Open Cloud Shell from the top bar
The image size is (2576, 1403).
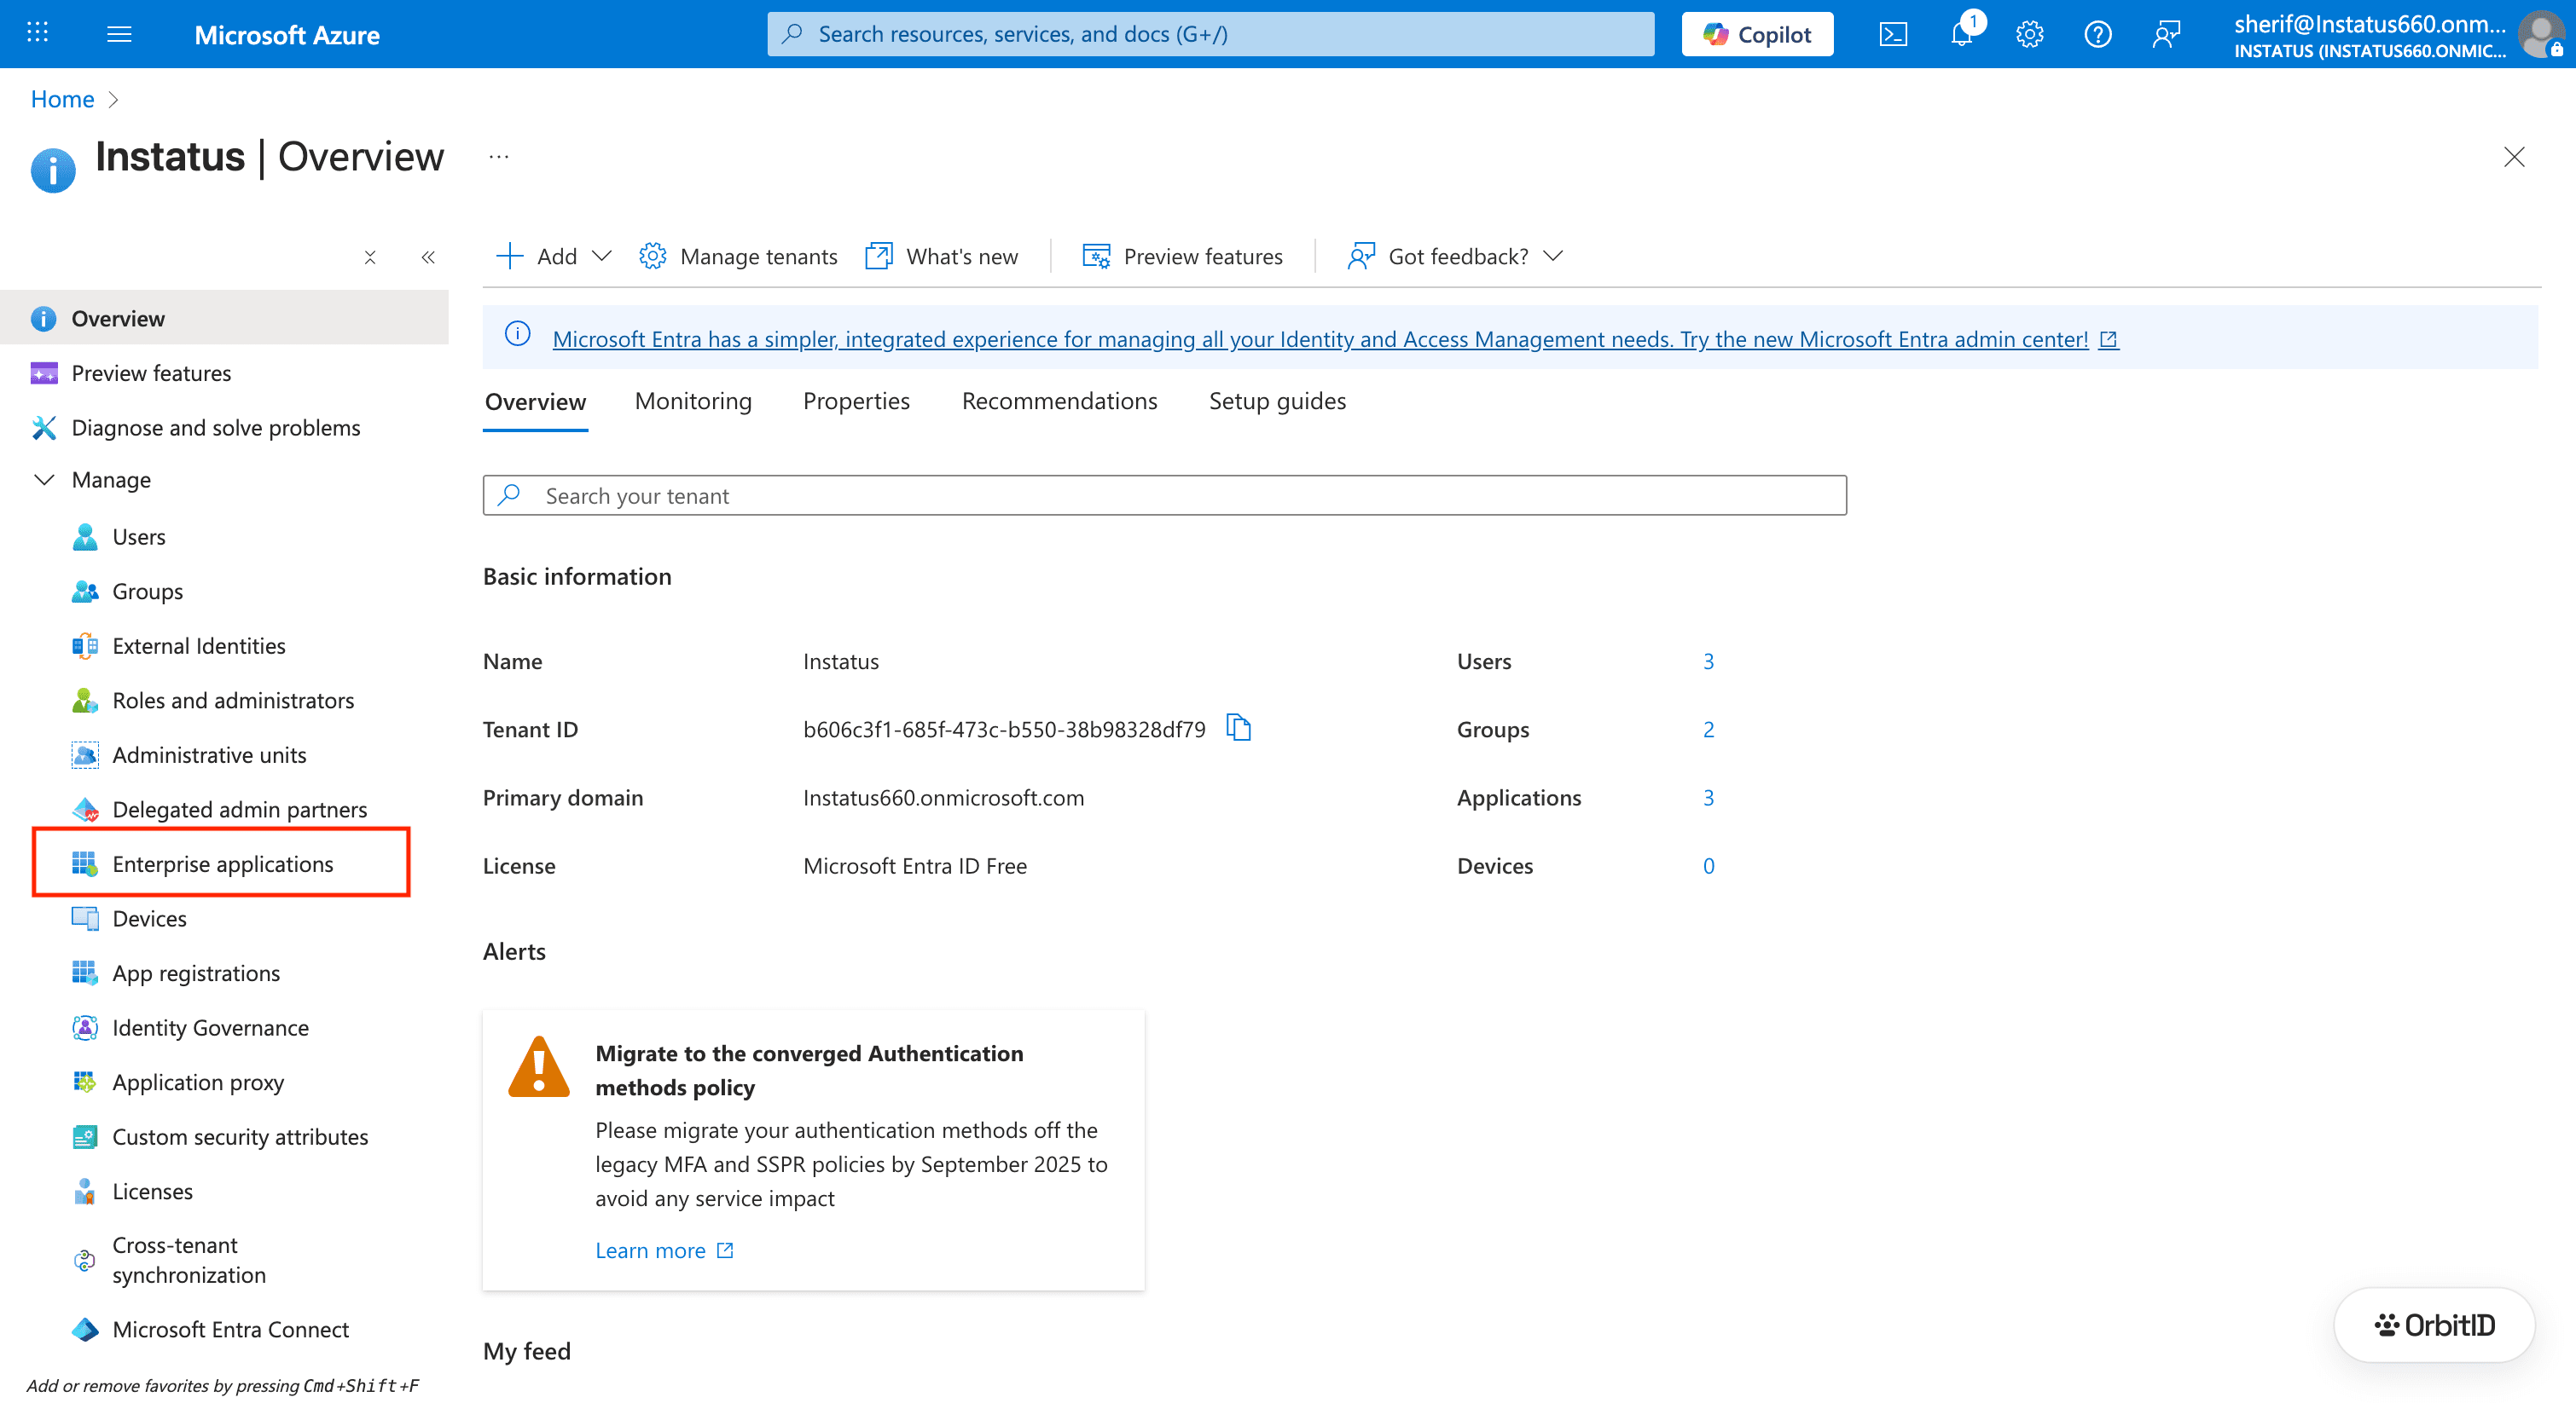pos(1893,34)
